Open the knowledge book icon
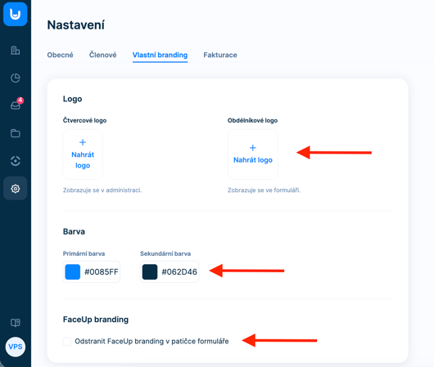Screen dimensions: 434x367 (x=16, y=323)
